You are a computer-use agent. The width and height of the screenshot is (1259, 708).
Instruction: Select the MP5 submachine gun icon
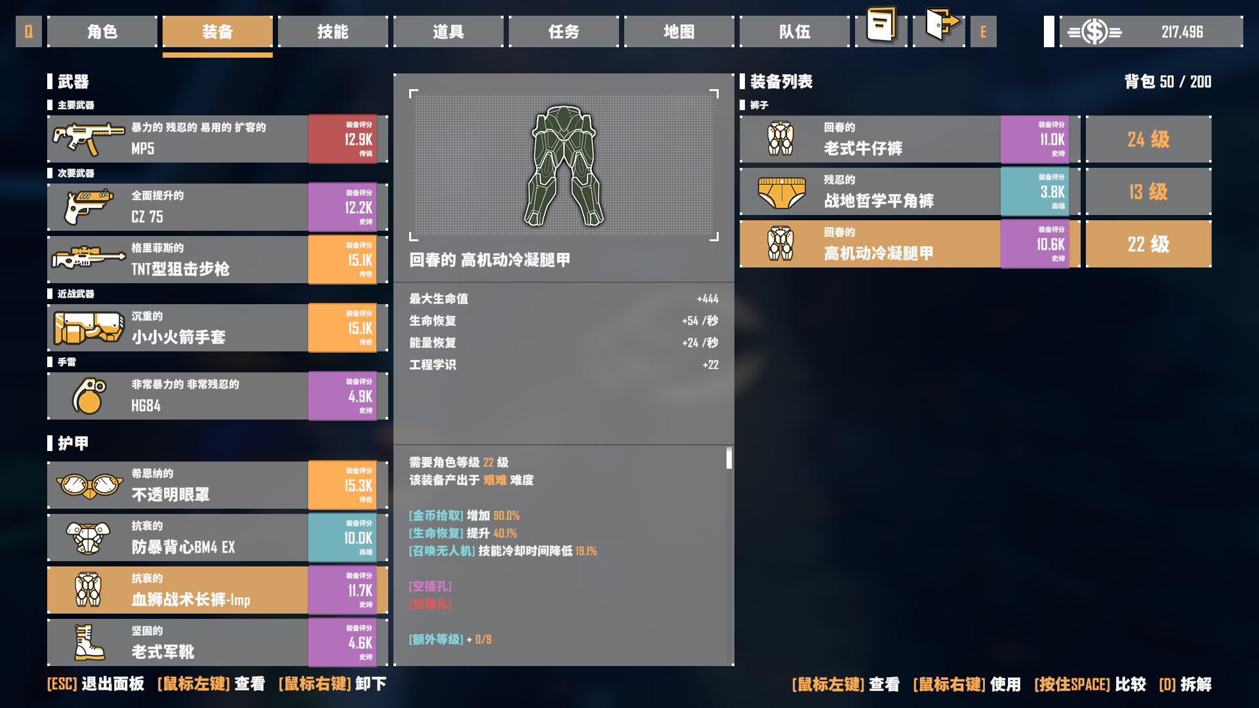tap(88, 139)
